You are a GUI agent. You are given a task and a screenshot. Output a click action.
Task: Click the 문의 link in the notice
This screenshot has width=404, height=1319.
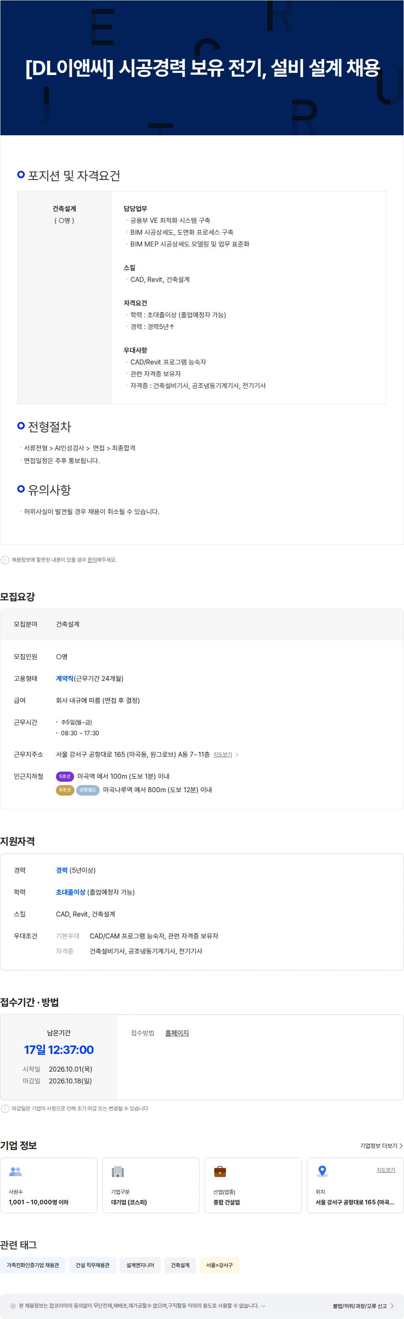pos(92,560)
